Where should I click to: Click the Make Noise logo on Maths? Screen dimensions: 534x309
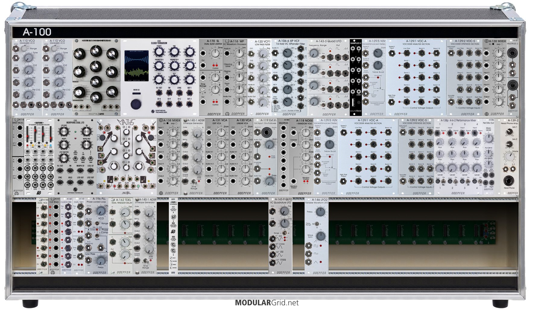coord(127,193)
